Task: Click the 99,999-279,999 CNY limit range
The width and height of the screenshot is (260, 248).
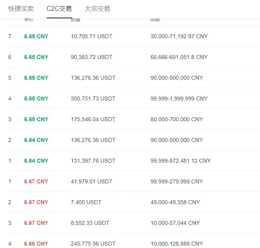Action: point(177,181)
